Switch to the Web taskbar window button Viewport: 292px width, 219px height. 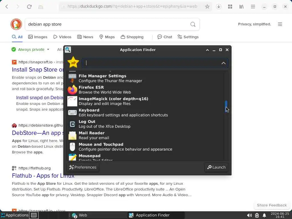pos(99,215)
